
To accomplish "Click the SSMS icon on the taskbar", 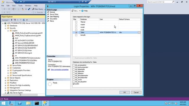I will [45, 103].
